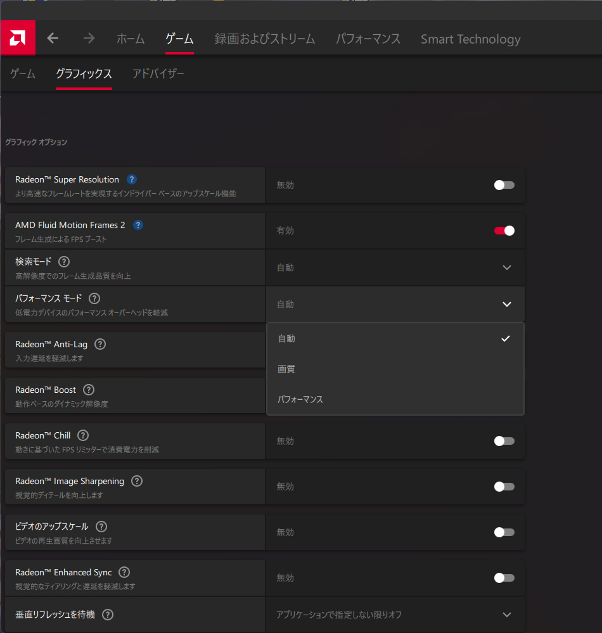Open help icon for ビデオのアップスケール
Image resolution: width=602 pixels, height=633 pixels.
[x=101, y=527]
